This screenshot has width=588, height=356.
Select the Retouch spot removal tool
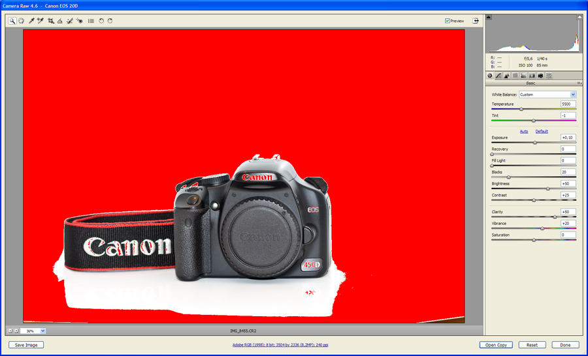(70, 21)
